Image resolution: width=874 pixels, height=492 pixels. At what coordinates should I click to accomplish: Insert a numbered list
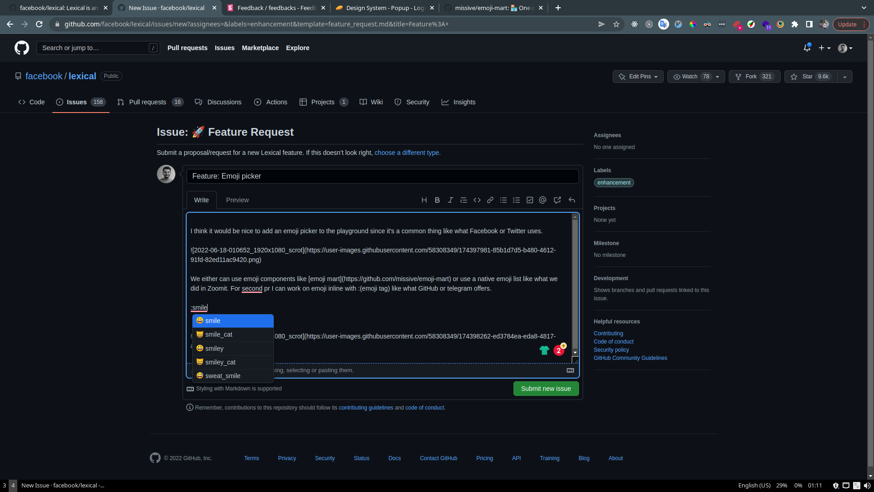517,200
